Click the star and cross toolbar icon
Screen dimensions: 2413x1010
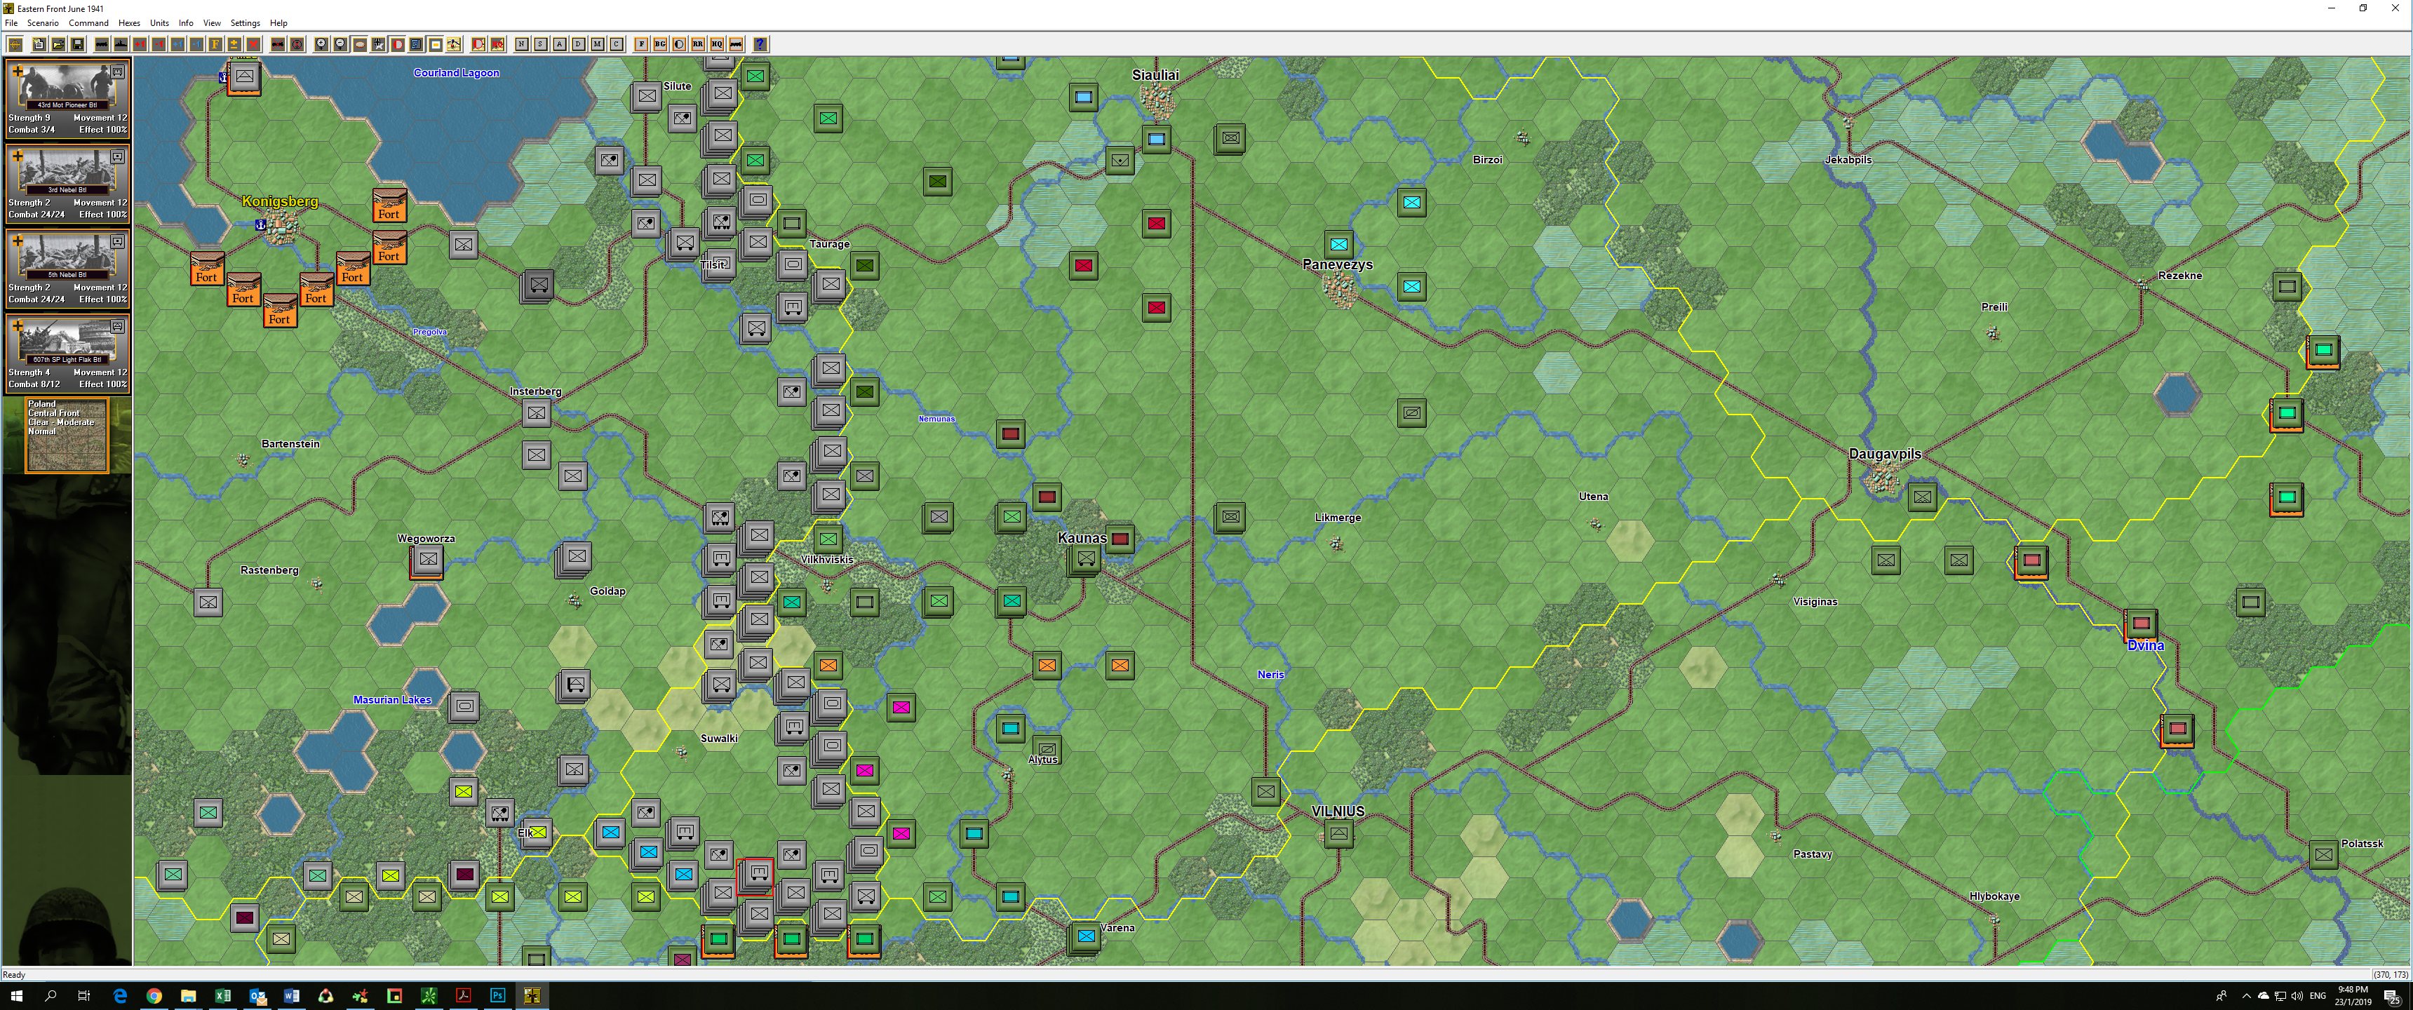click(x=377, y=44)
